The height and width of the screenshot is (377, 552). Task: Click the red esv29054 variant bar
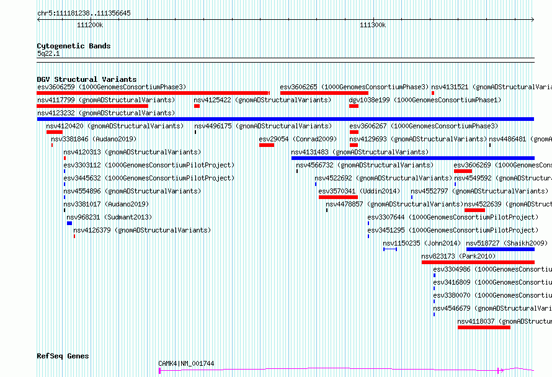[x=267, y=145]
